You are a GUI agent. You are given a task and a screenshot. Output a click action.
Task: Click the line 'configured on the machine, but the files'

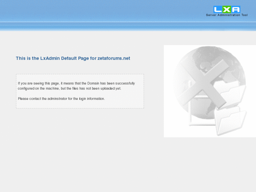click(69, 88)
